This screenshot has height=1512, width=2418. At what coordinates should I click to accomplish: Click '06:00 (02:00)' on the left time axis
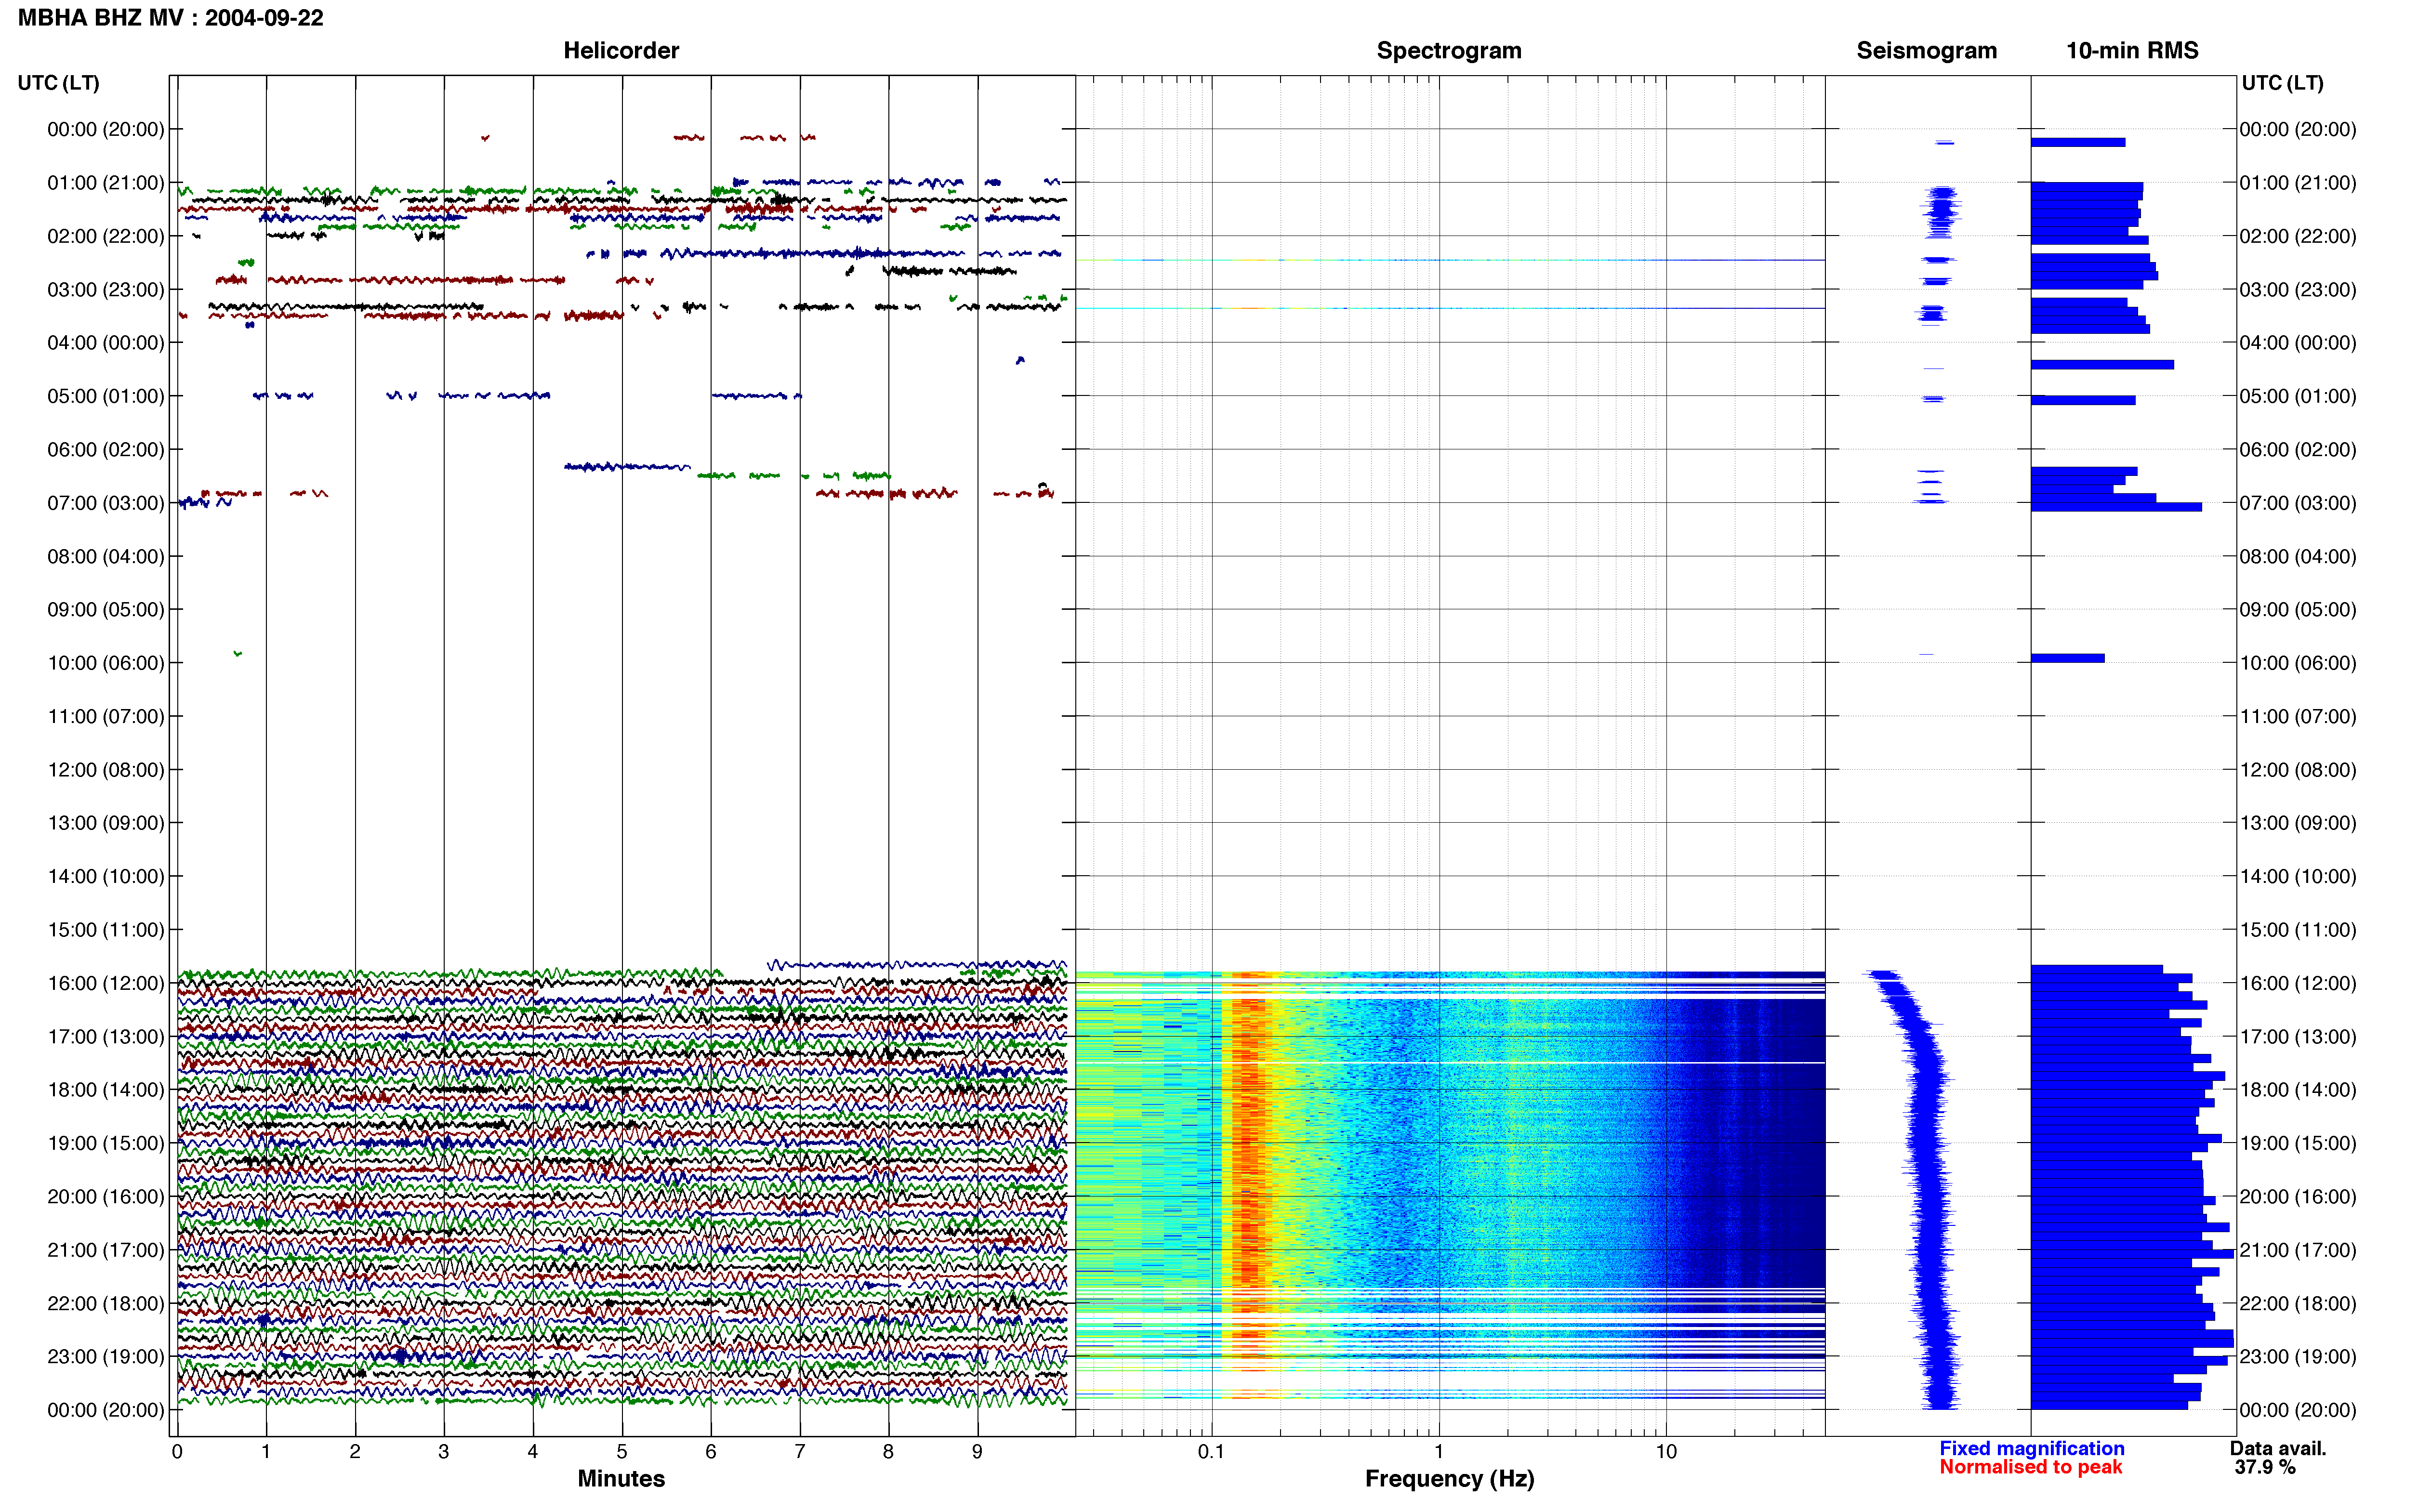pyautogui.click(x=106, y=450)
